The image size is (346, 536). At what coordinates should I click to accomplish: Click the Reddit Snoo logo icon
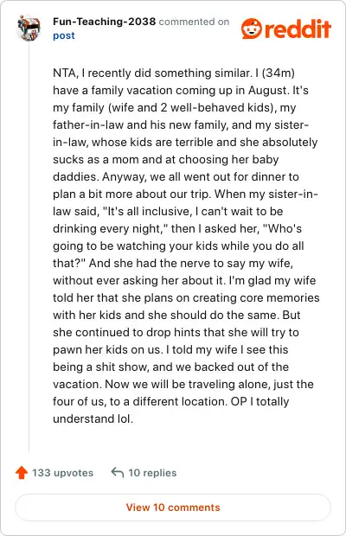coord(252,29)
